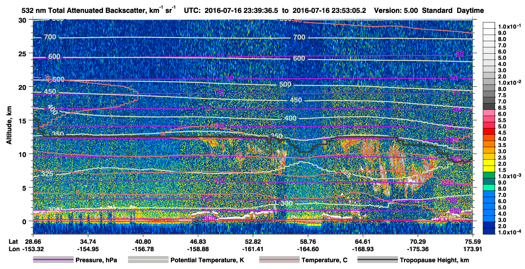
Task: Click the altitude tick '15'
Action: pyautogui.click(x=23, y=120)
